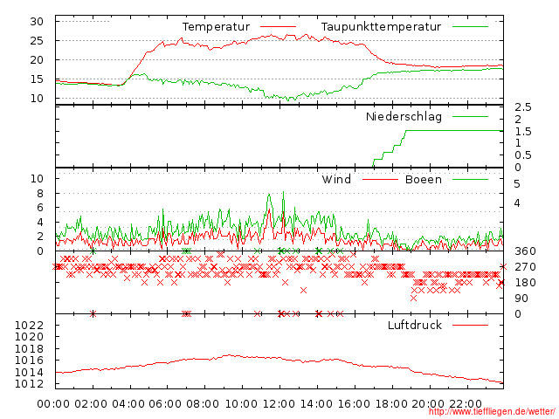
Task: Click the 10:00 time axis label
Action: 241,403
